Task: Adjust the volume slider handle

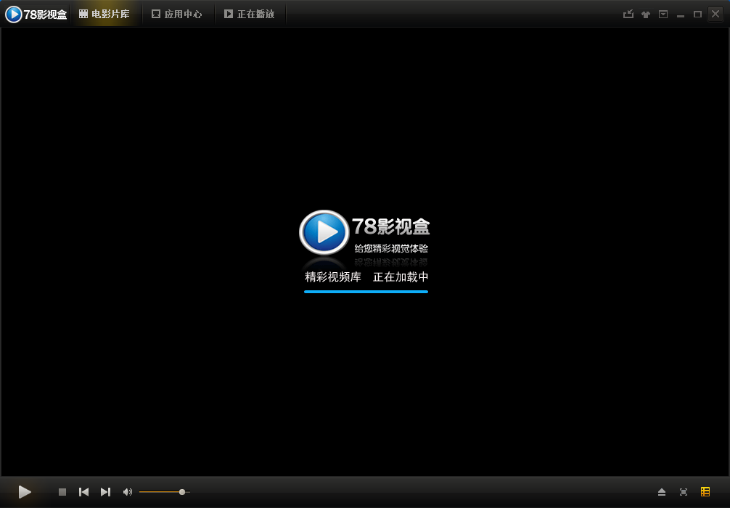Action: 182,492
